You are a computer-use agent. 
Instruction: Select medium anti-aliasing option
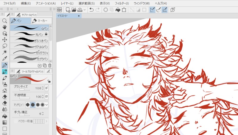[38, 105]
